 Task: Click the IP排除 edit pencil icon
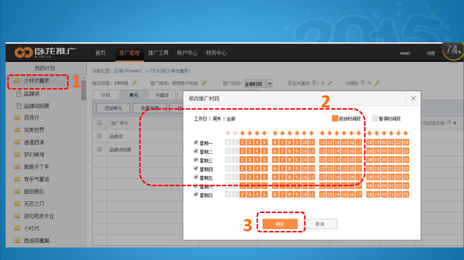(x=377, y=83)
